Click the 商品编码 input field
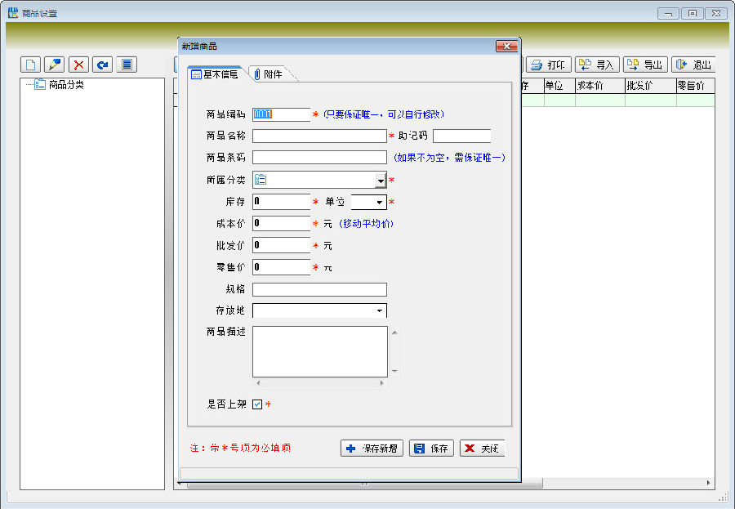The image size is (735, 509). pos(281,114)
